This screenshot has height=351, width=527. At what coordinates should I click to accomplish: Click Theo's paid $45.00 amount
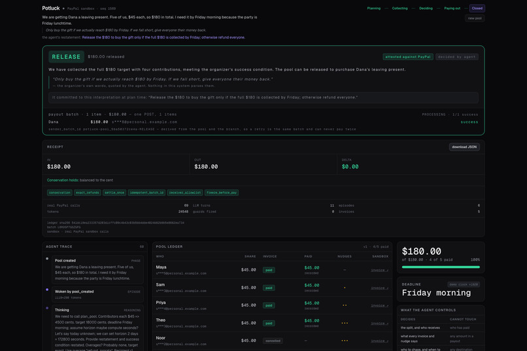(312, 321)
